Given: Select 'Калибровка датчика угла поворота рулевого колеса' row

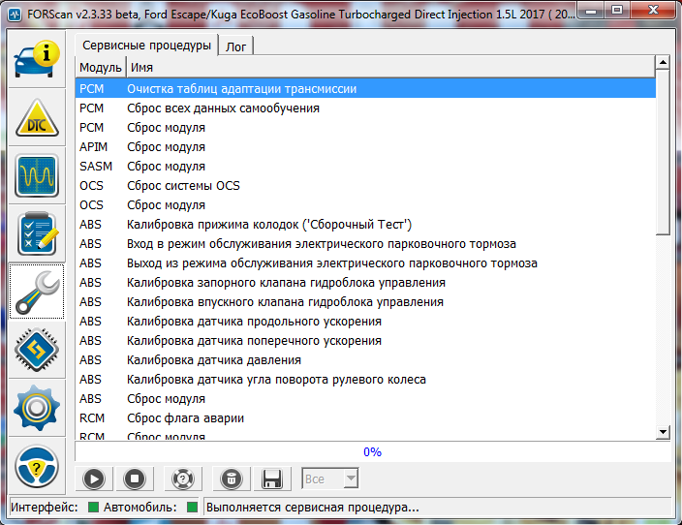Looking at the screenshot, I should point(365,380).
